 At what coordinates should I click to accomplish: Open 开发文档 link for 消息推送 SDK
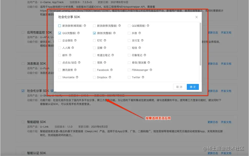coord(226,64)
